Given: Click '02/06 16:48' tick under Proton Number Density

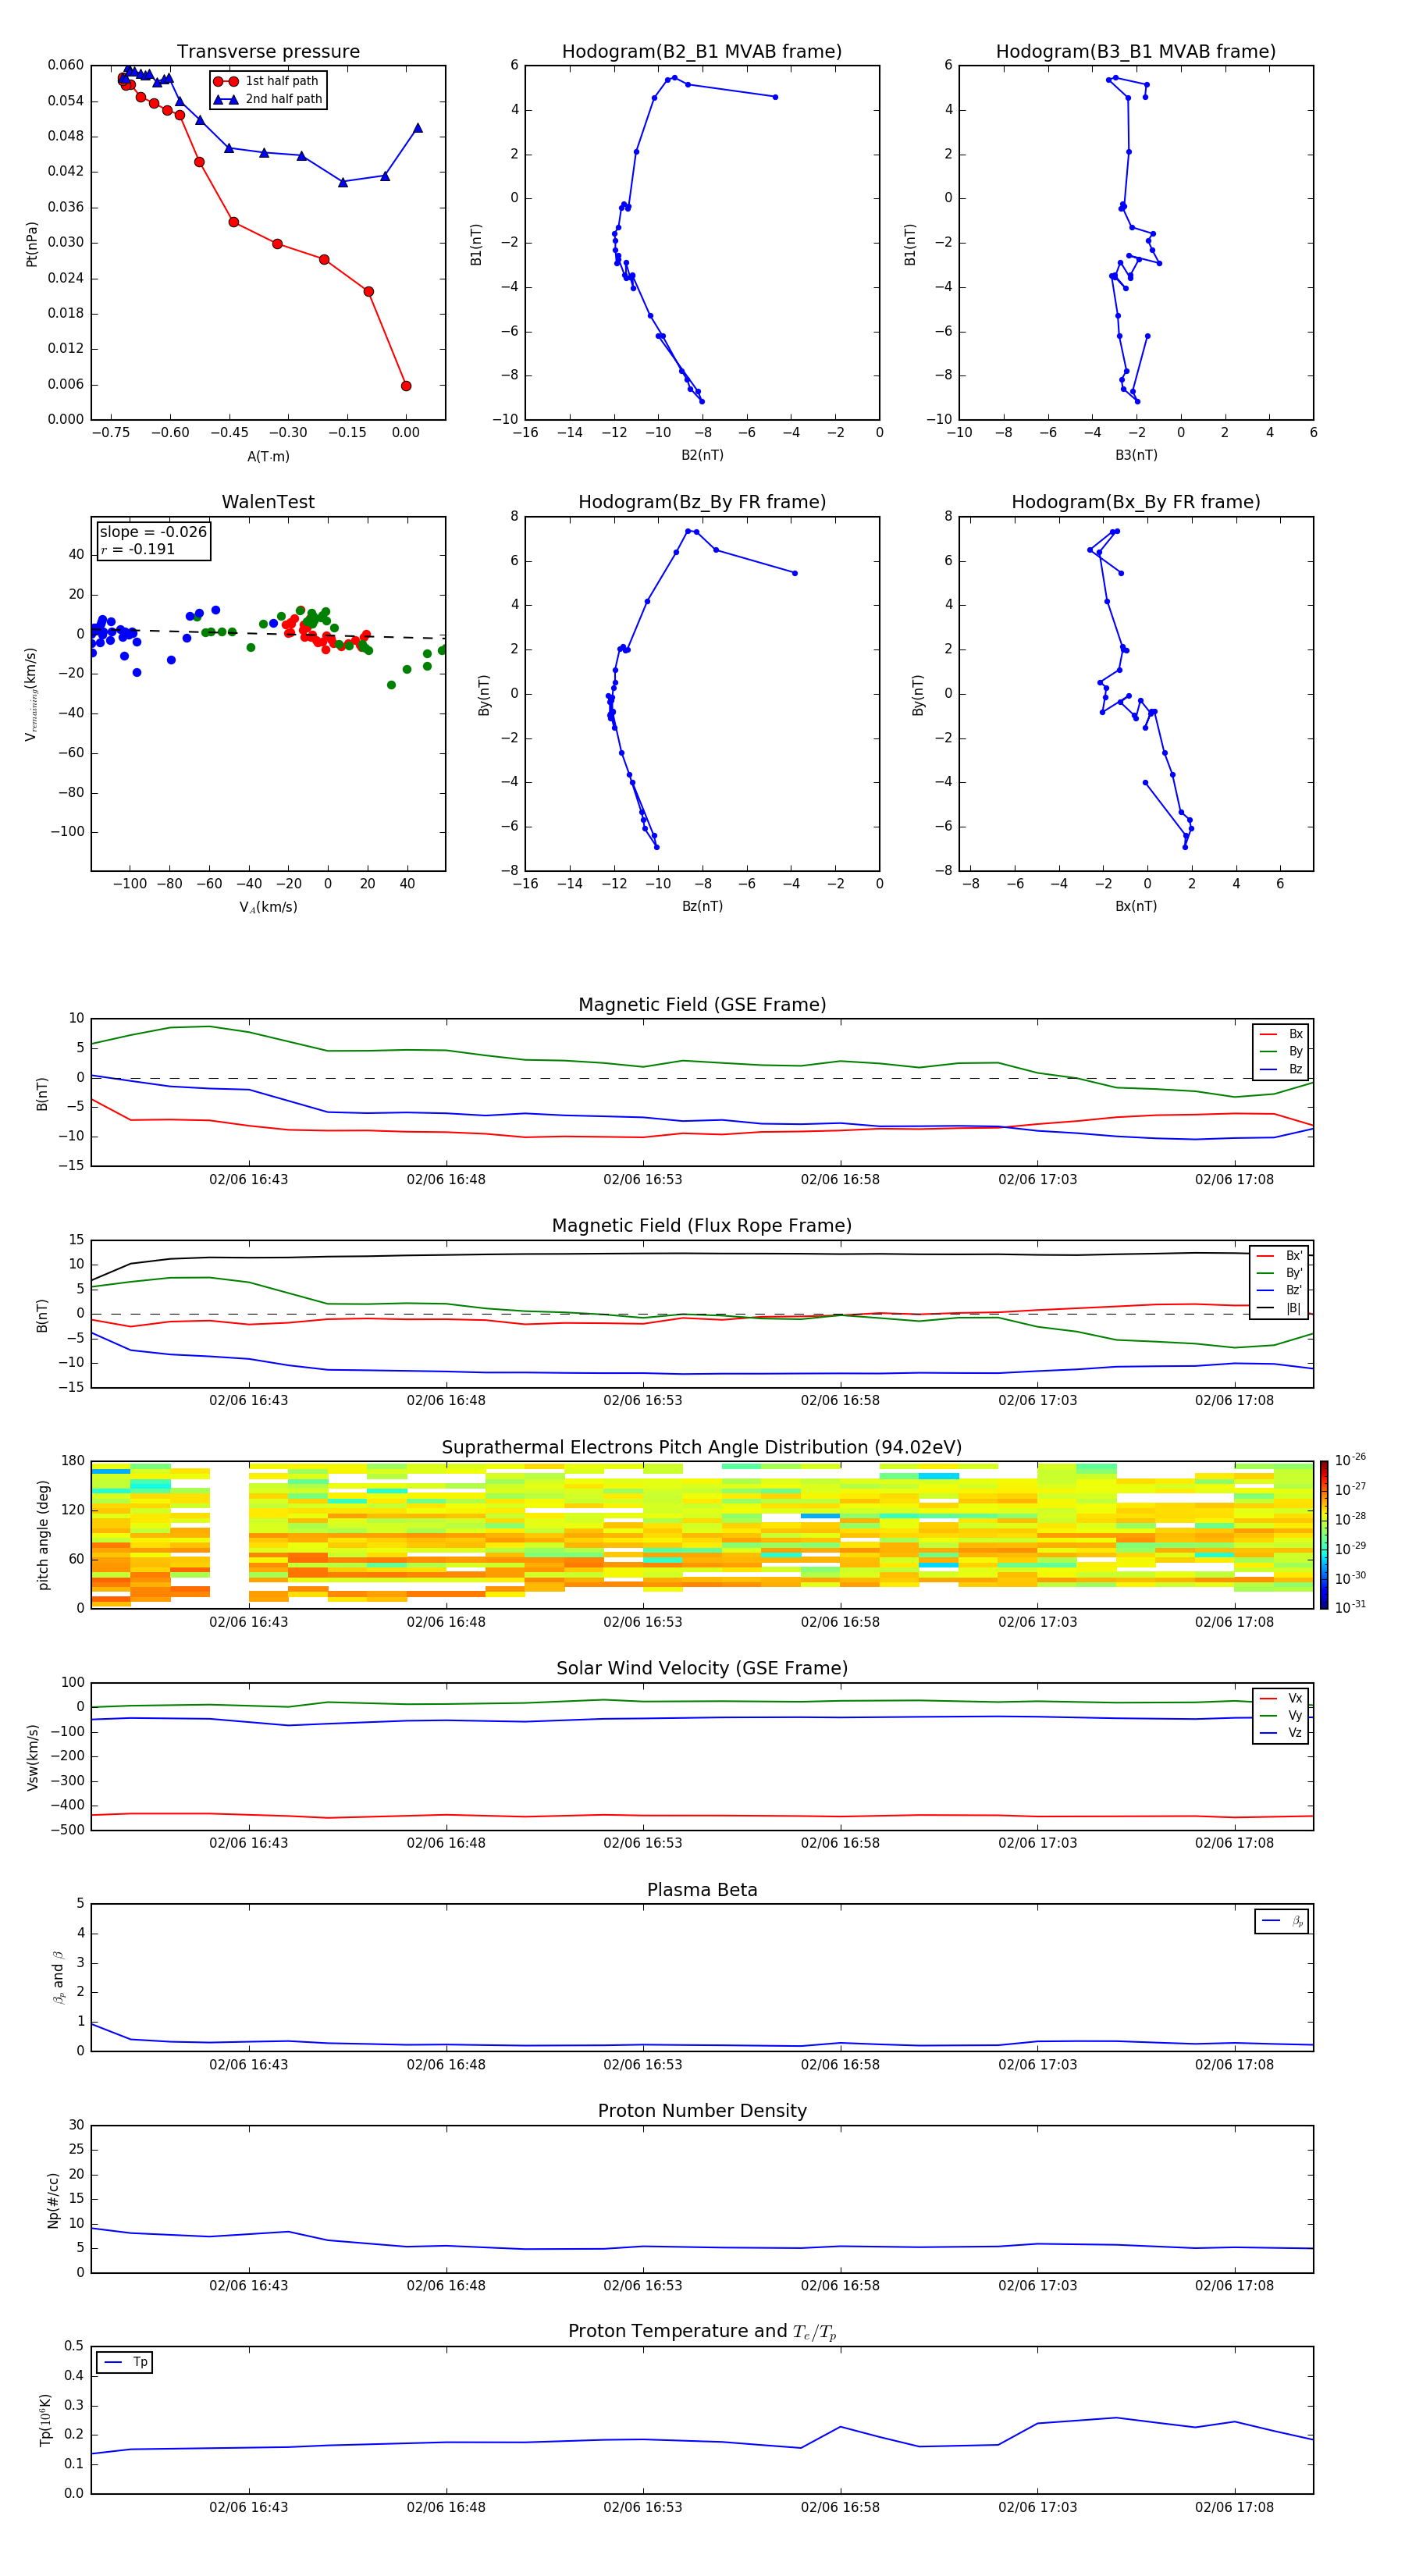Looking at the screenshot, I should (445, 2285).
